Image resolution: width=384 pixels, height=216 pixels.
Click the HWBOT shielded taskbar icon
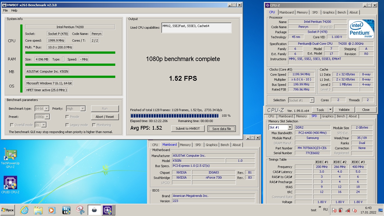click(66, 210)
